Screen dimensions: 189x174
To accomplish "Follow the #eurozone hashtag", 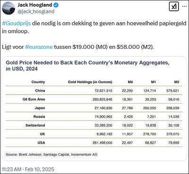I will click(39, 47).
